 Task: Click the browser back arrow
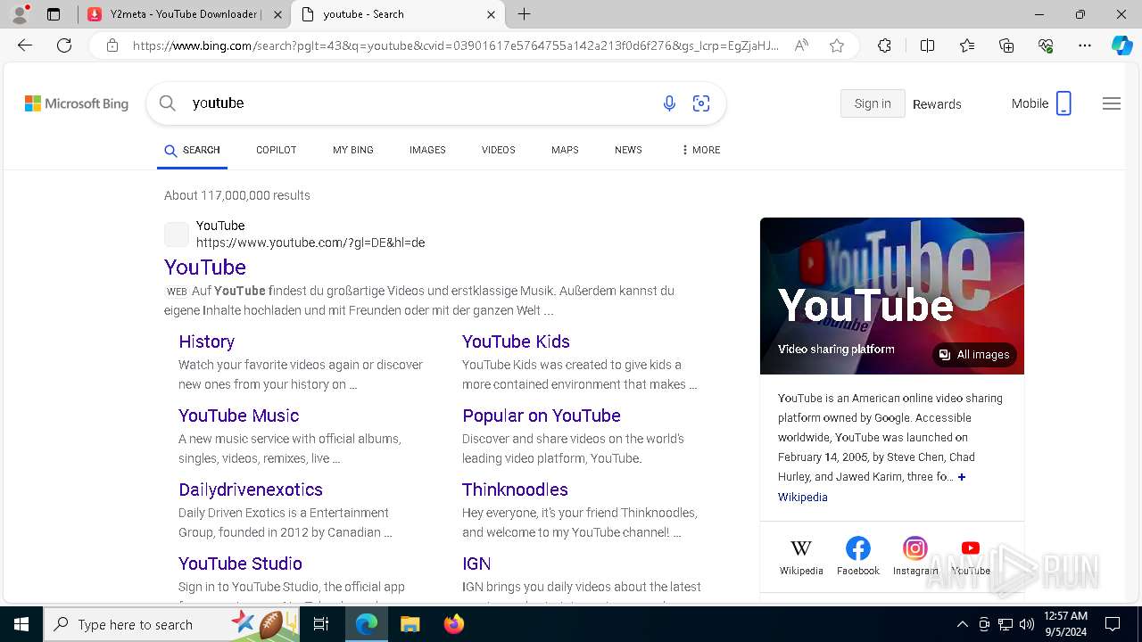(x=25, y=45)
